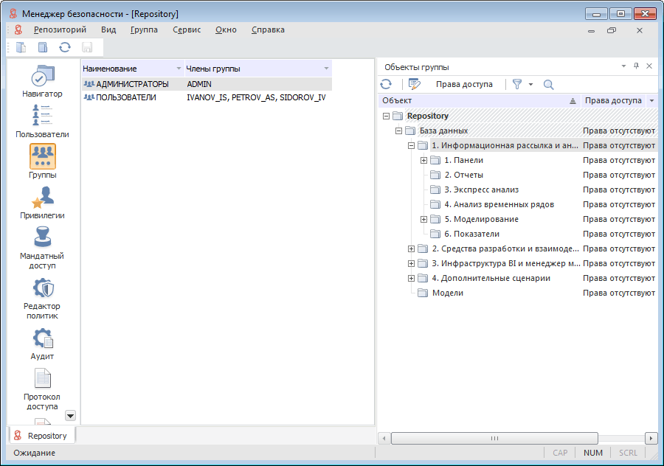
Task: Switch to the Repository bottom tab
Action: coord(42,436)
